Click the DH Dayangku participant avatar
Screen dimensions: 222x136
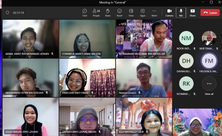(186, 61)
